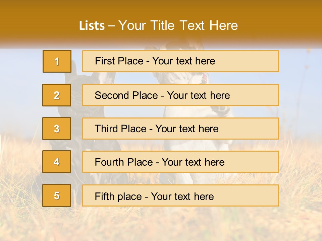Viewport: 322px width, 241px height.
Task: Click the Your Title Text Here heading
Action: coord(178,25)
